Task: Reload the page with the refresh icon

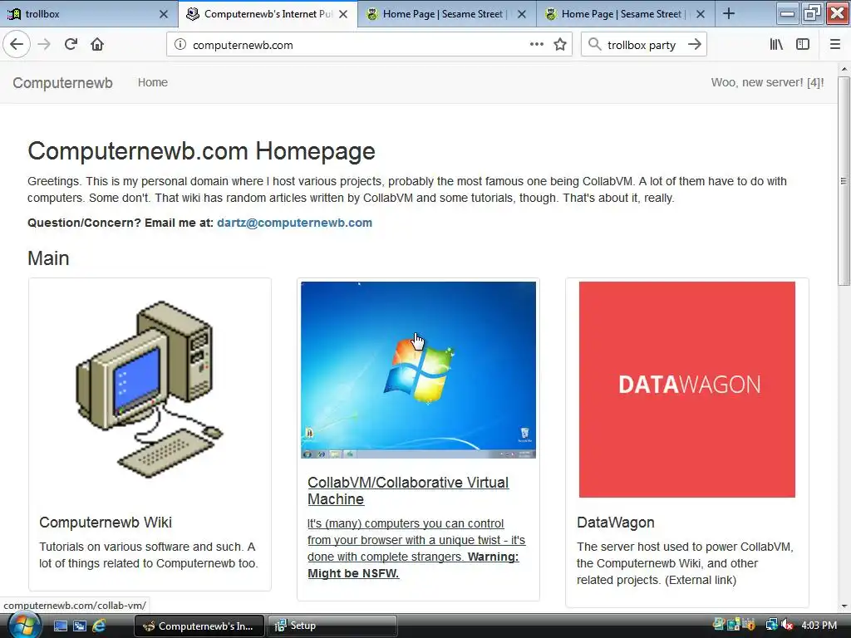Action: [71, 45]
